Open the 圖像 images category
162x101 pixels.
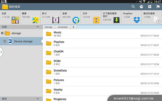coord(30,17)
